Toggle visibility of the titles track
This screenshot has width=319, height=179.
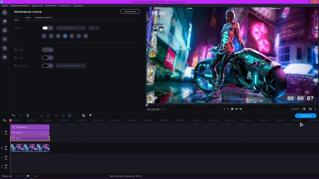click(6, 131)
